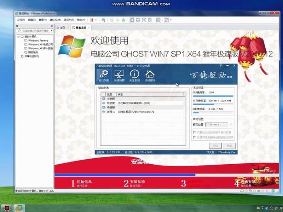Image resolution: width=283 pixels, height=212 pixels.
Task: Open the 驱动列表 gear icon tab
Action: coord(104,76)
